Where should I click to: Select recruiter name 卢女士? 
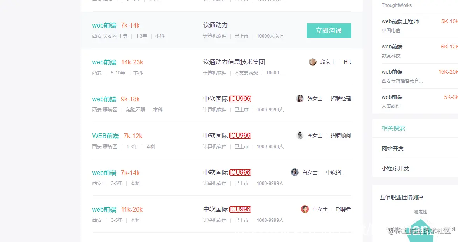coord(320,209)
